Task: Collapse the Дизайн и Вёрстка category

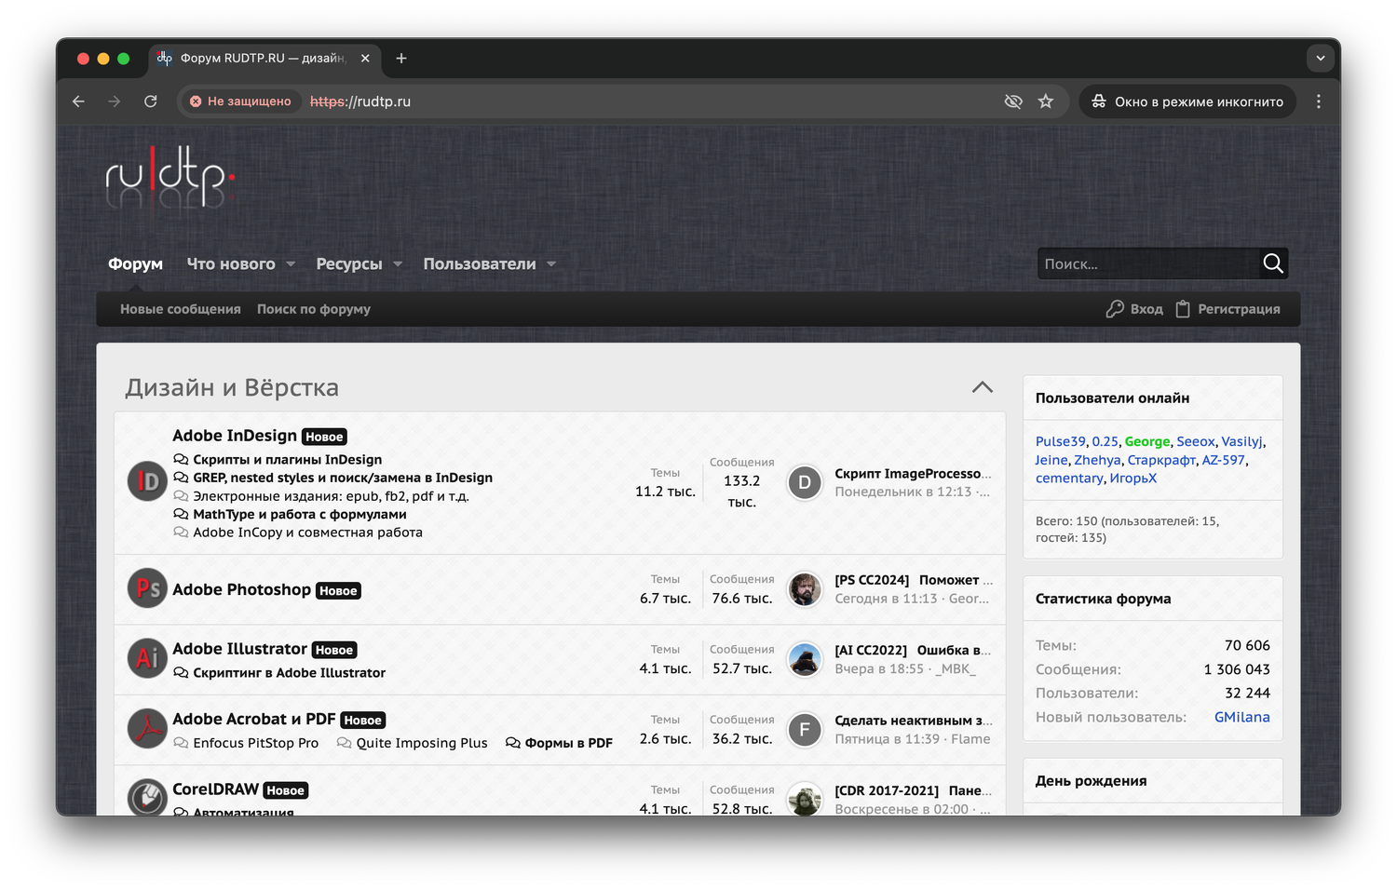Action: pos(982,387)
